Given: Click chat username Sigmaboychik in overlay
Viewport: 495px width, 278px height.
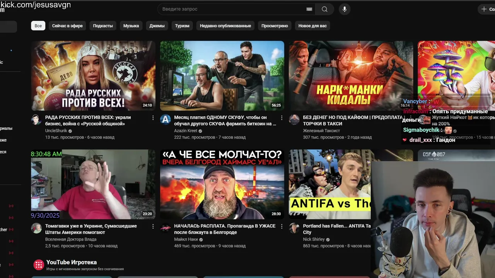Looking at the screenshot, I should (x=421, y=130).
